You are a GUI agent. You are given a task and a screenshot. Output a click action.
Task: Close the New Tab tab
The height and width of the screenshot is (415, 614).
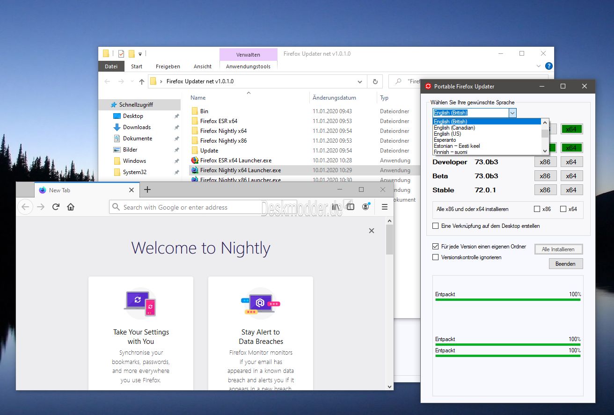(132, 190)
